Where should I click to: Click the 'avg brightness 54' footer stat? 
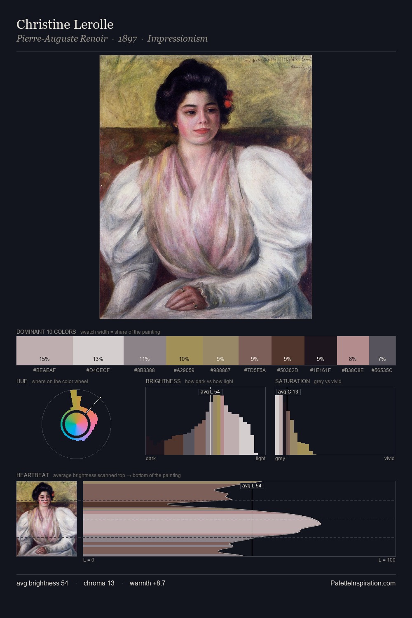pos(42,583)
